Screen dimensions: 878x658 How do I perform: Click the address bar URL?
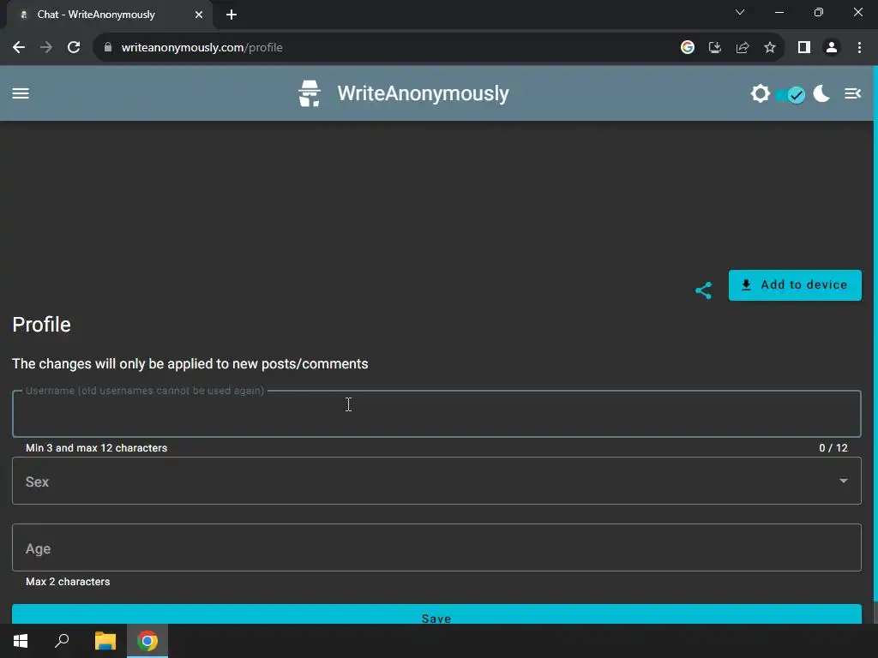click(x=201, y=48)
